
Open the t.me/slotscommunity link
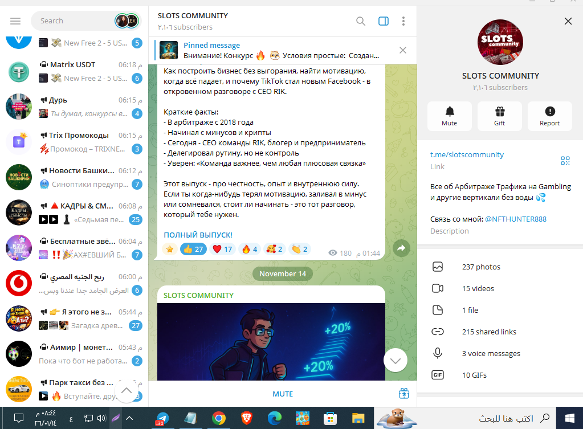point(467,154)
